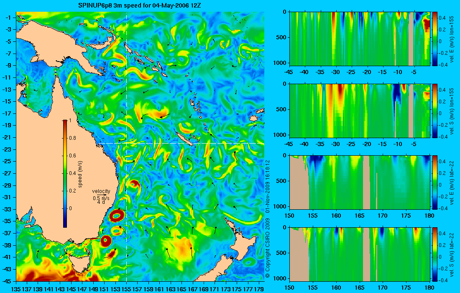Click the longitude tick '155' on main map's bottom axis
The height and width of the screenshot is (293, 460).
click(x=126, y=289)
